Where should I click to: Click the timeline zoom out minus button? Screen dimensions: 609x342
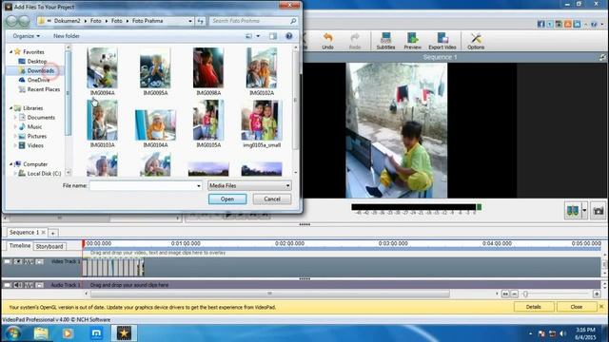[x=514, y=294]
